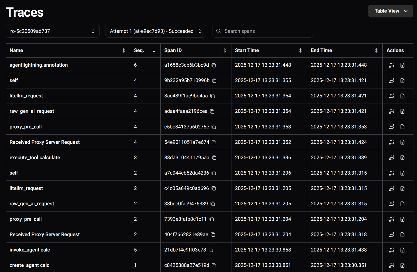The image size is (417, 272).
Task: View document details of the first litellm_request
Action: (403, 96)
